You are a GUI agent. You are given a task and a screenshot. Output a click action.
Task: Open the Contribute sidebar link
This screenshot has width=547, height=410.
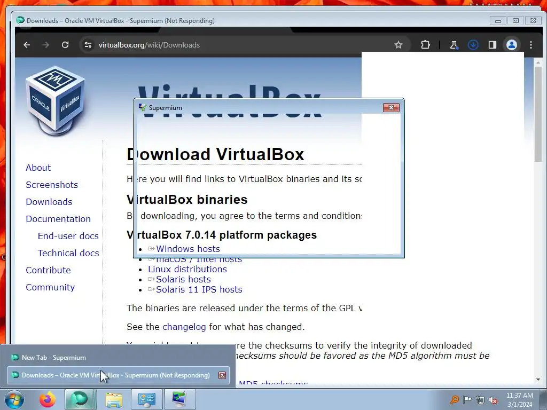click(48, 270)
